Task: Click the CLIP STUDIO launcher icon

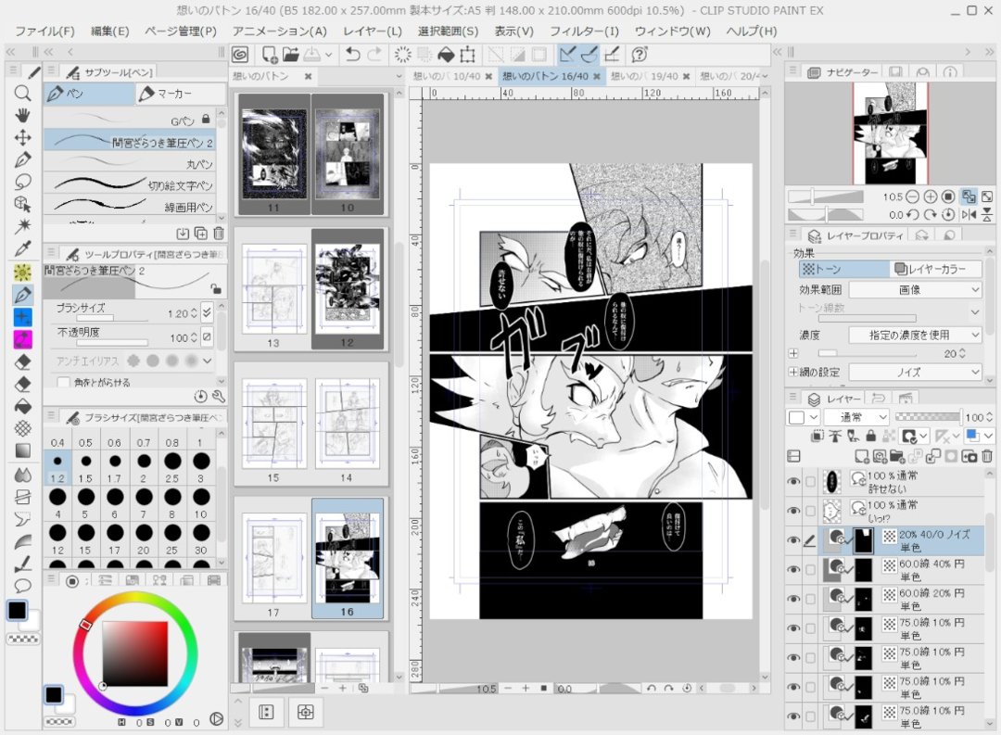Action: (240, 55)
